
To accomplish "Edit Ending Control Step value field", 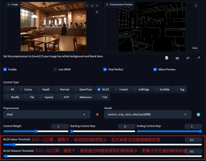I will 193,126.
